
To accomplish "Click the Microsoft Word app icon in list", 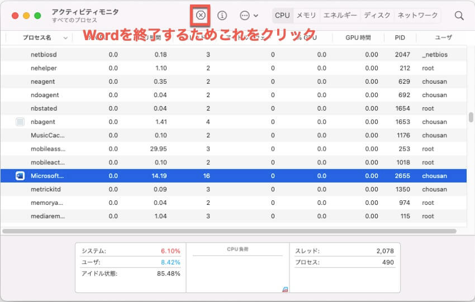I will [20, 176].
